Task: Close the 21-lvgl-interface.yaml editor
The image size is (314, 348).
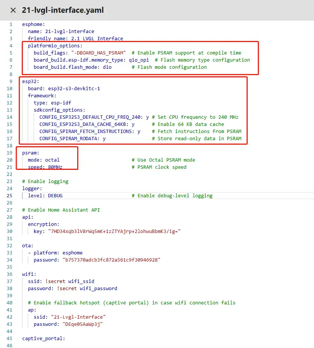Action: [x=13, y=10]
